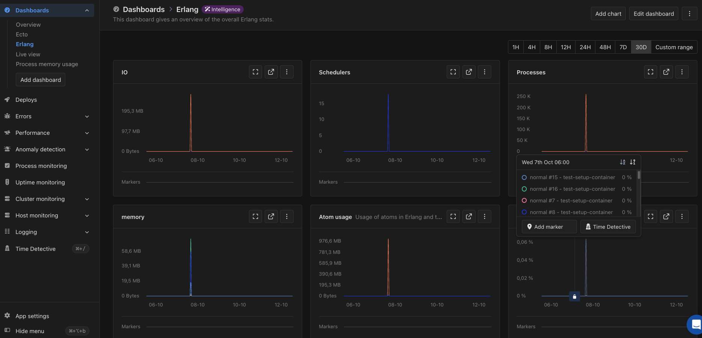The image size is (702, 338).
Task: Select the 24H time range
Action: click(x=585, y=47)
